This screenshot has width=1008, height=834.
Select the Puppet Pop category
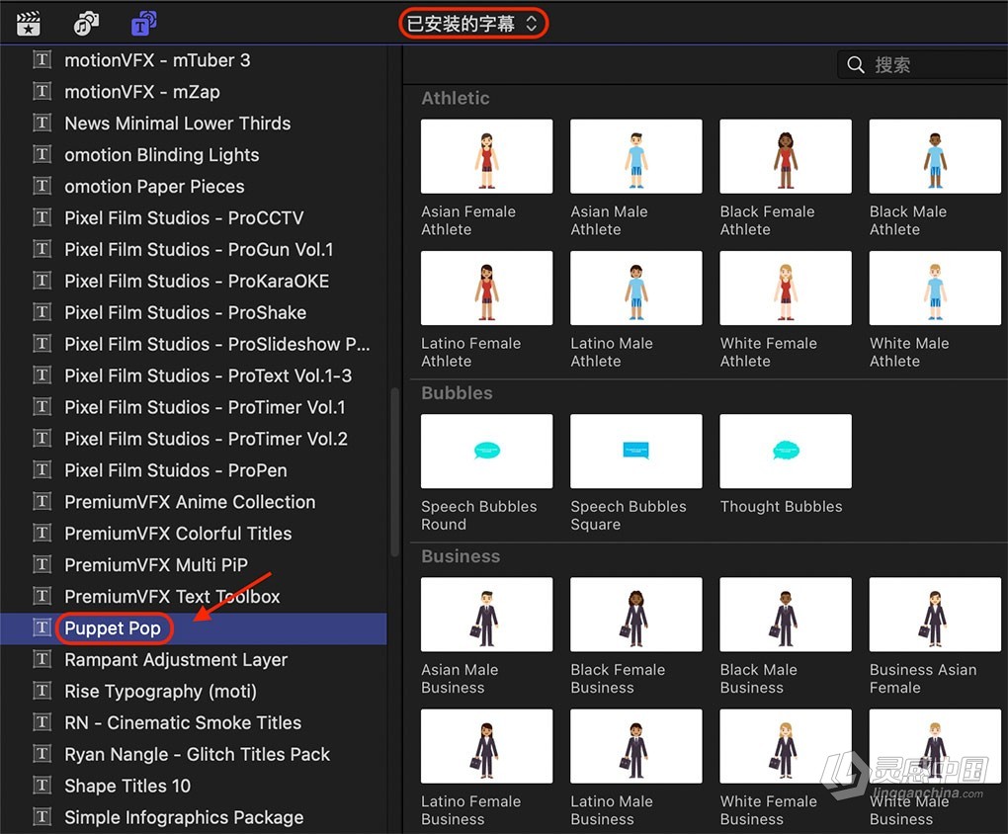click(193, 628)
